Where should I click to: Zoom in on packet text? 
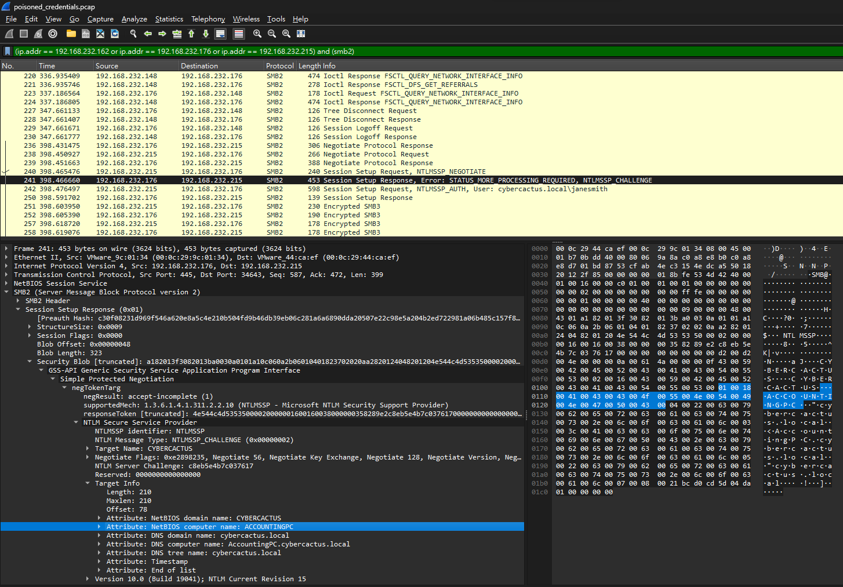tap(257, 34)
